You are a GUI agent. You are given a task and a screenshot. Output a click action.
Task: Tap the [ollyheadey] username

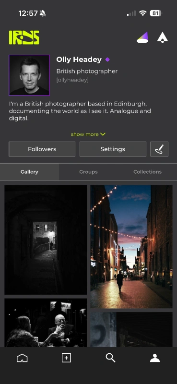tap(72, 80)
